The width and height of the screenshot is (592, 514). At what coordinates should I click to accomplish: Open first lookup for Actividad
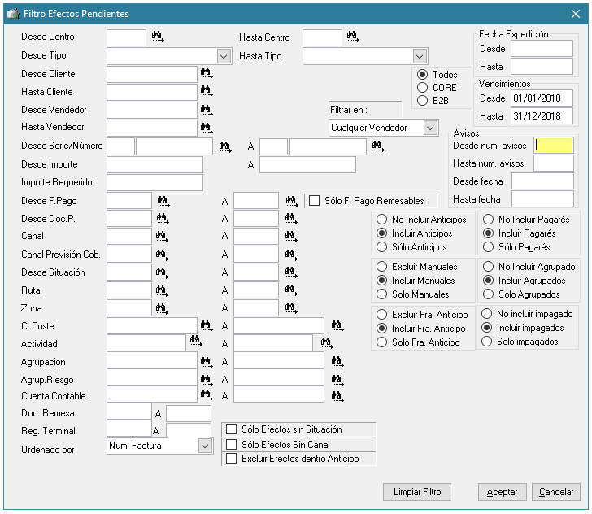point(196,341)
